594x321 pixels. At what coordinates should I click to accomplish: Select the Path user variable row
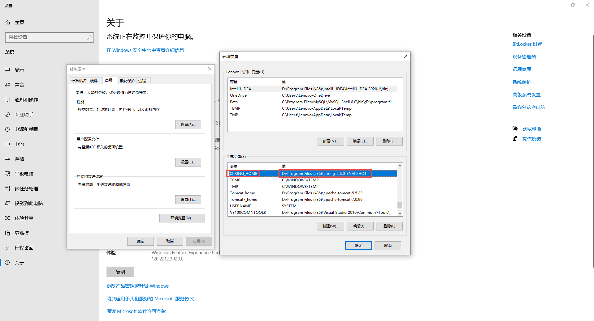(x=312, y=102)
